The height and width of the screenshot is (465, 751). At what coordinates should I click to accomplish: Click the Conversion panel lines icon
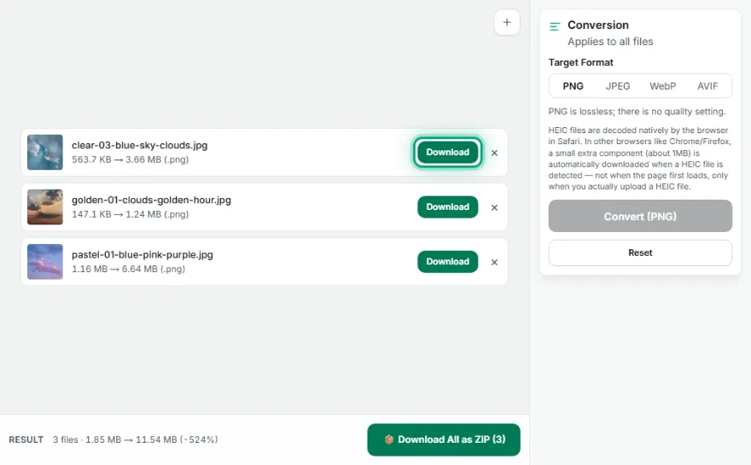pyautogui.click(x=555, y=26)
